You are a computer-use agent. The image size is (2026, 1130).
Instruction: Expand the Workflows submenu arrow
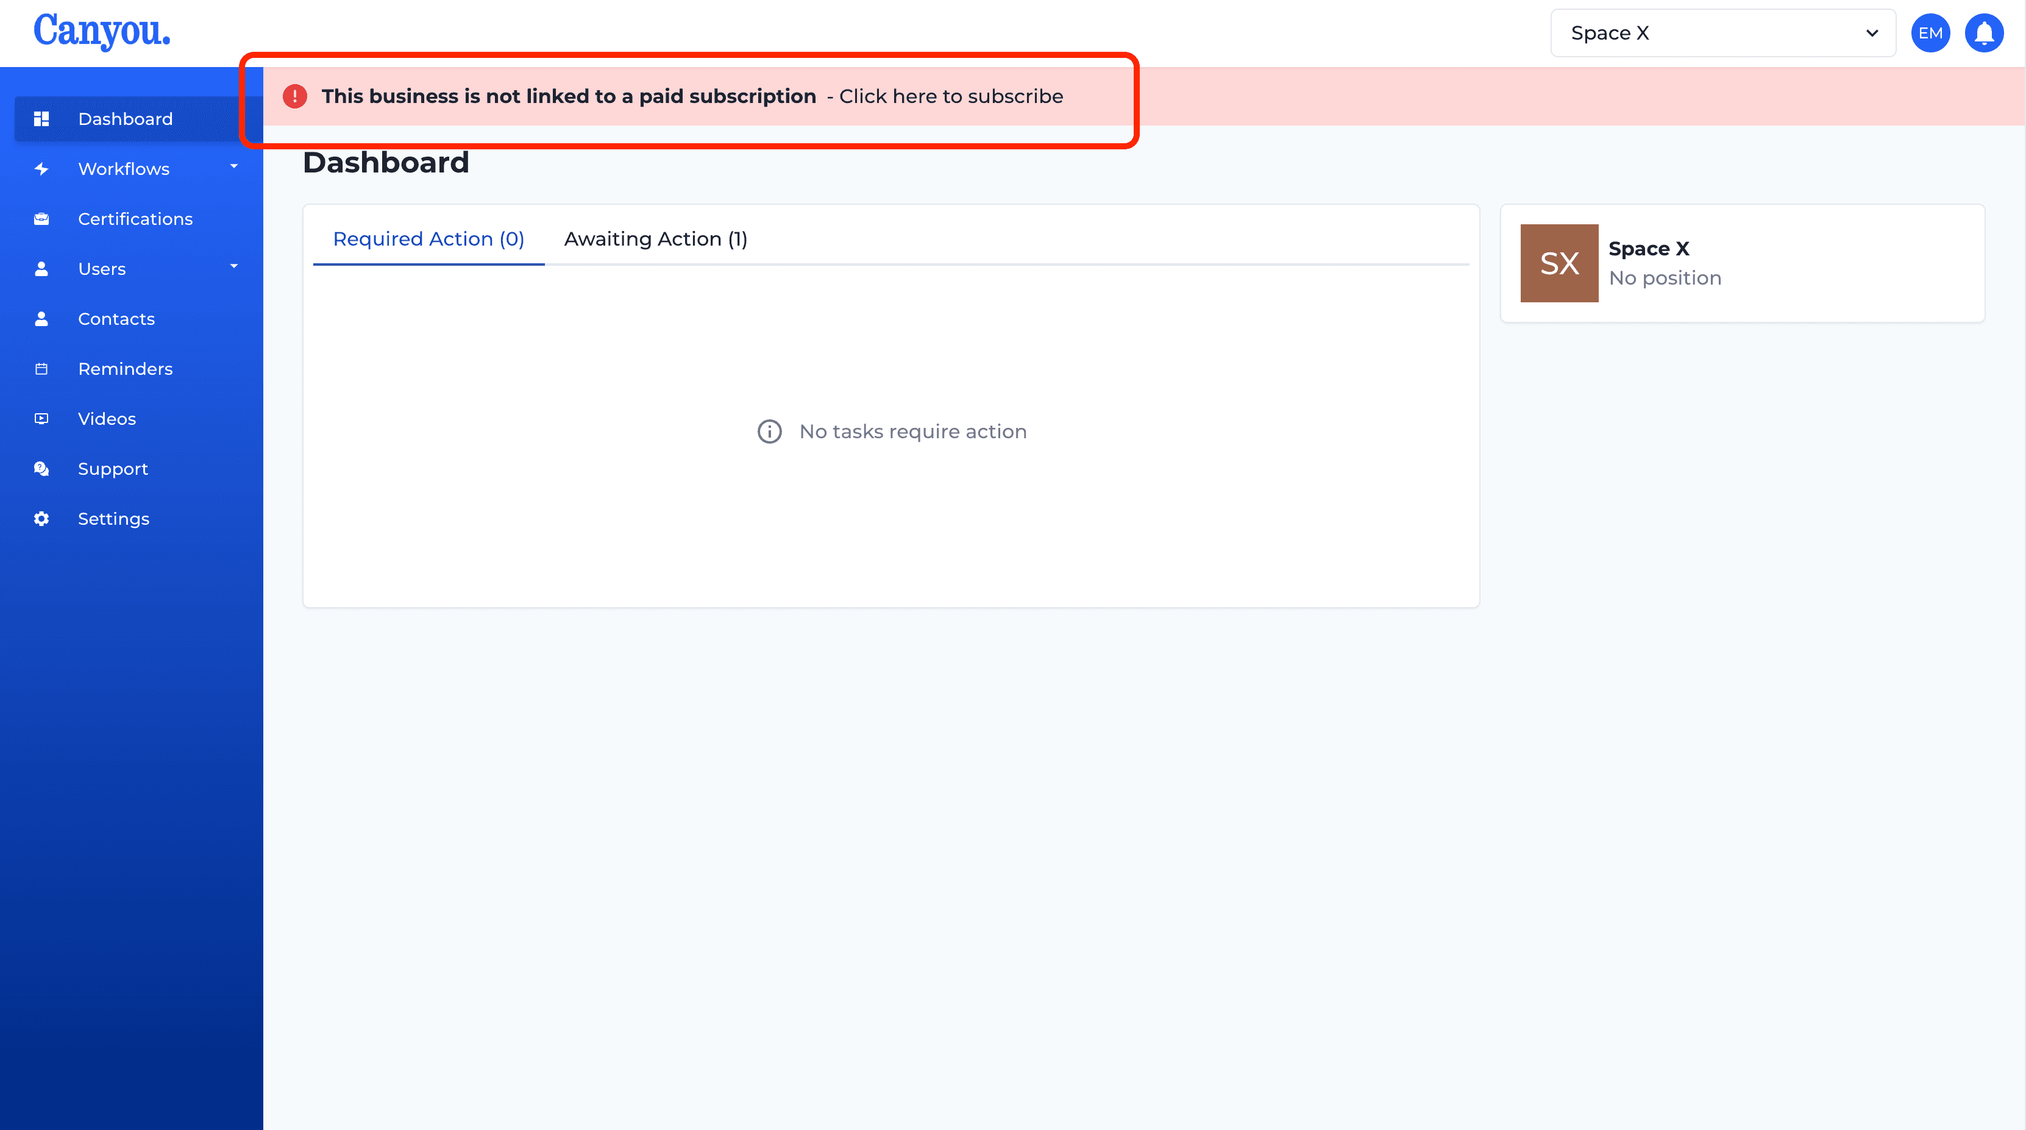pyautogui.click(x=233, y=167)
